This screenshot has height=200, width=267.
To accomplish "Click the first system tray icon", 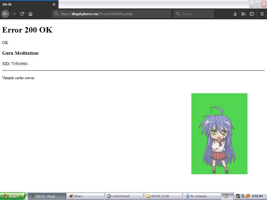I will point(238,196).
